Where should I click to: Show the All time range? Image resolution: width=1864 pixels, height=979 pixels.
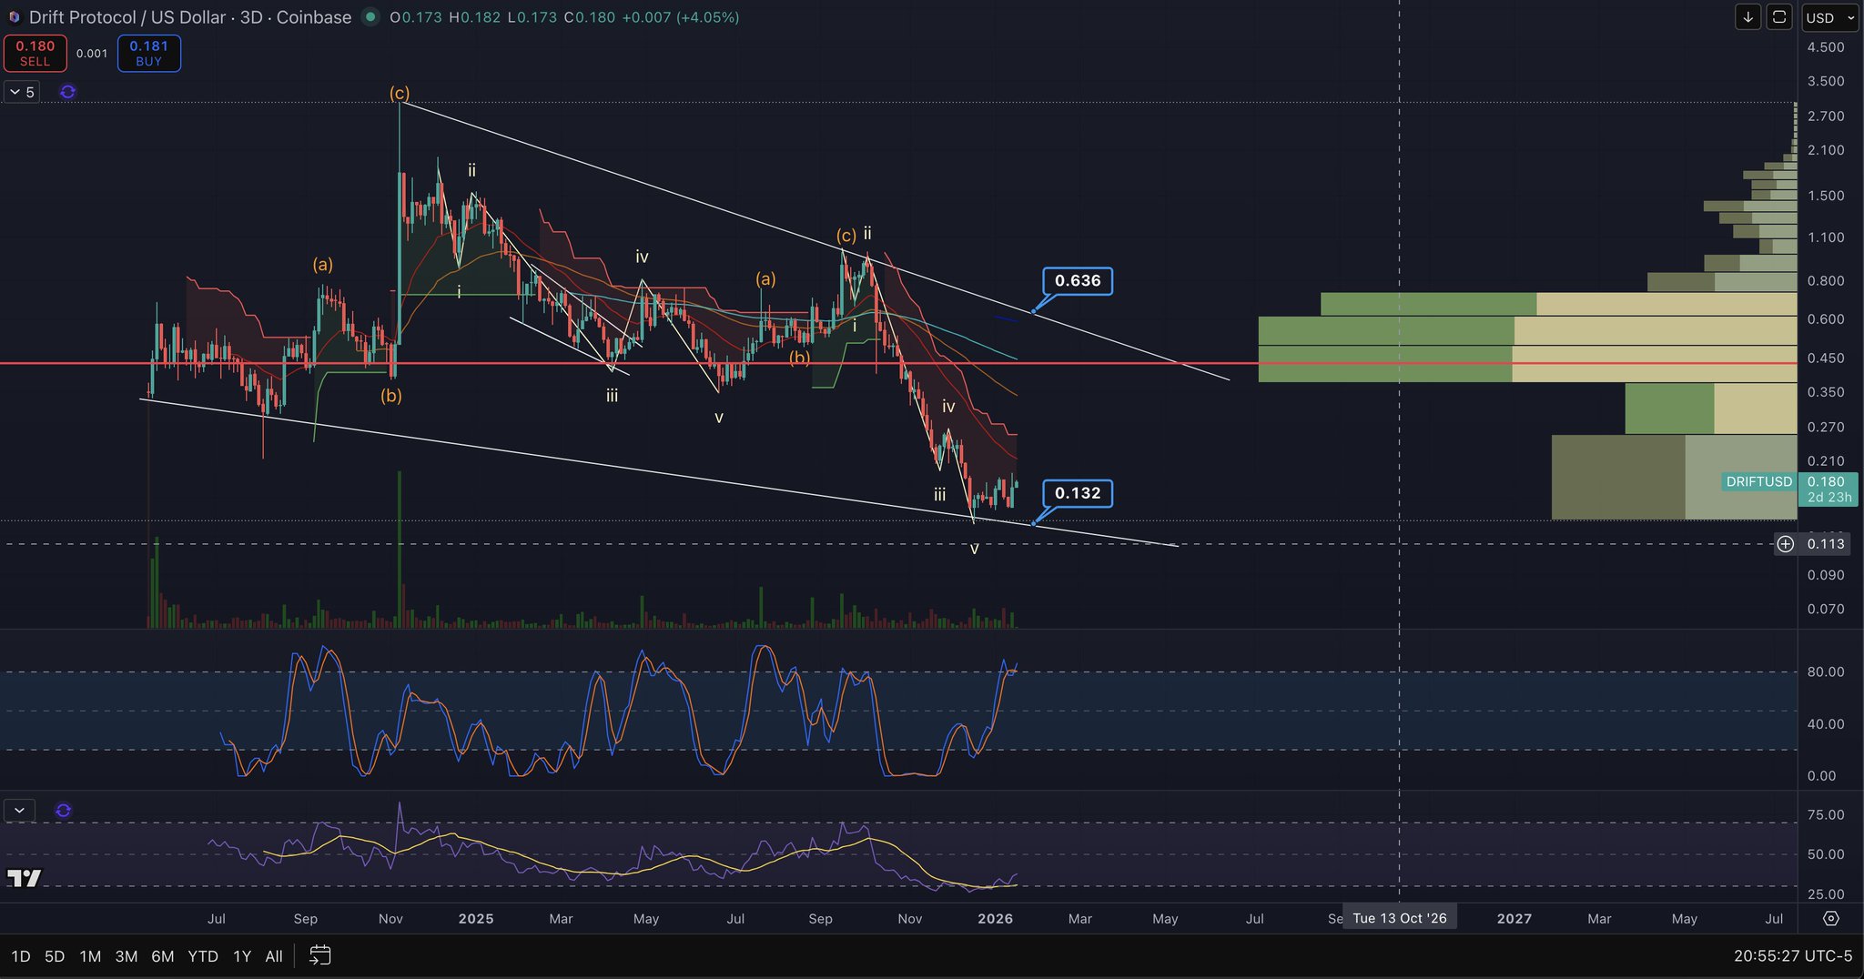[x=274, y=956]
